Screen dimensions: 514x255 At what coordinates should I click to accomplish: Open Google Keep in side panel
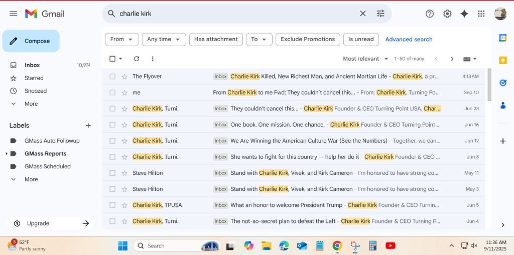502,60
